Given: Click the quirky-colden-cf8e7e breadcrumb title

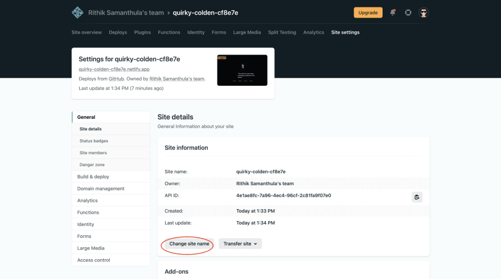Looking at the screenshot, I should tap(206, 13).
